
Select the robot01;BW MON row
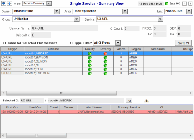pyautogui.click(x=97, y=58)
